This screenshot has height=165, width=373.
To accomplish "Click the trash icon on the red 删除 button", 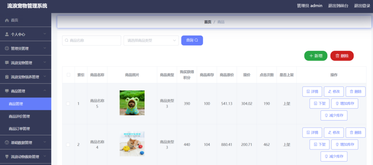I will [338, 56].
